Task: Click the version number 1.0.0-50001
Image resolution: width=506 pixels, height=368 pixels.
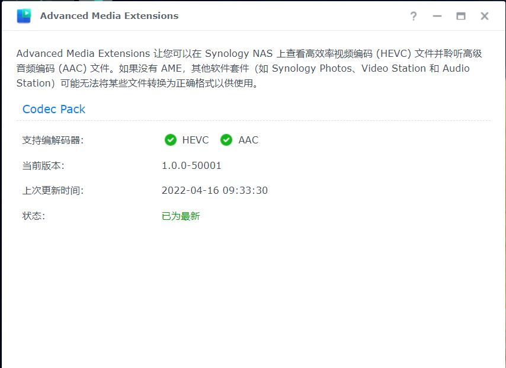Action: pos(191,165)
